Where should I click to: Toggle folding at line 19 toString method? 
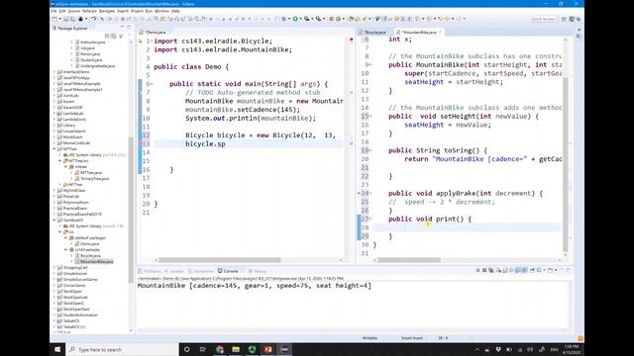pyautogui.click(x=370, y=150)
